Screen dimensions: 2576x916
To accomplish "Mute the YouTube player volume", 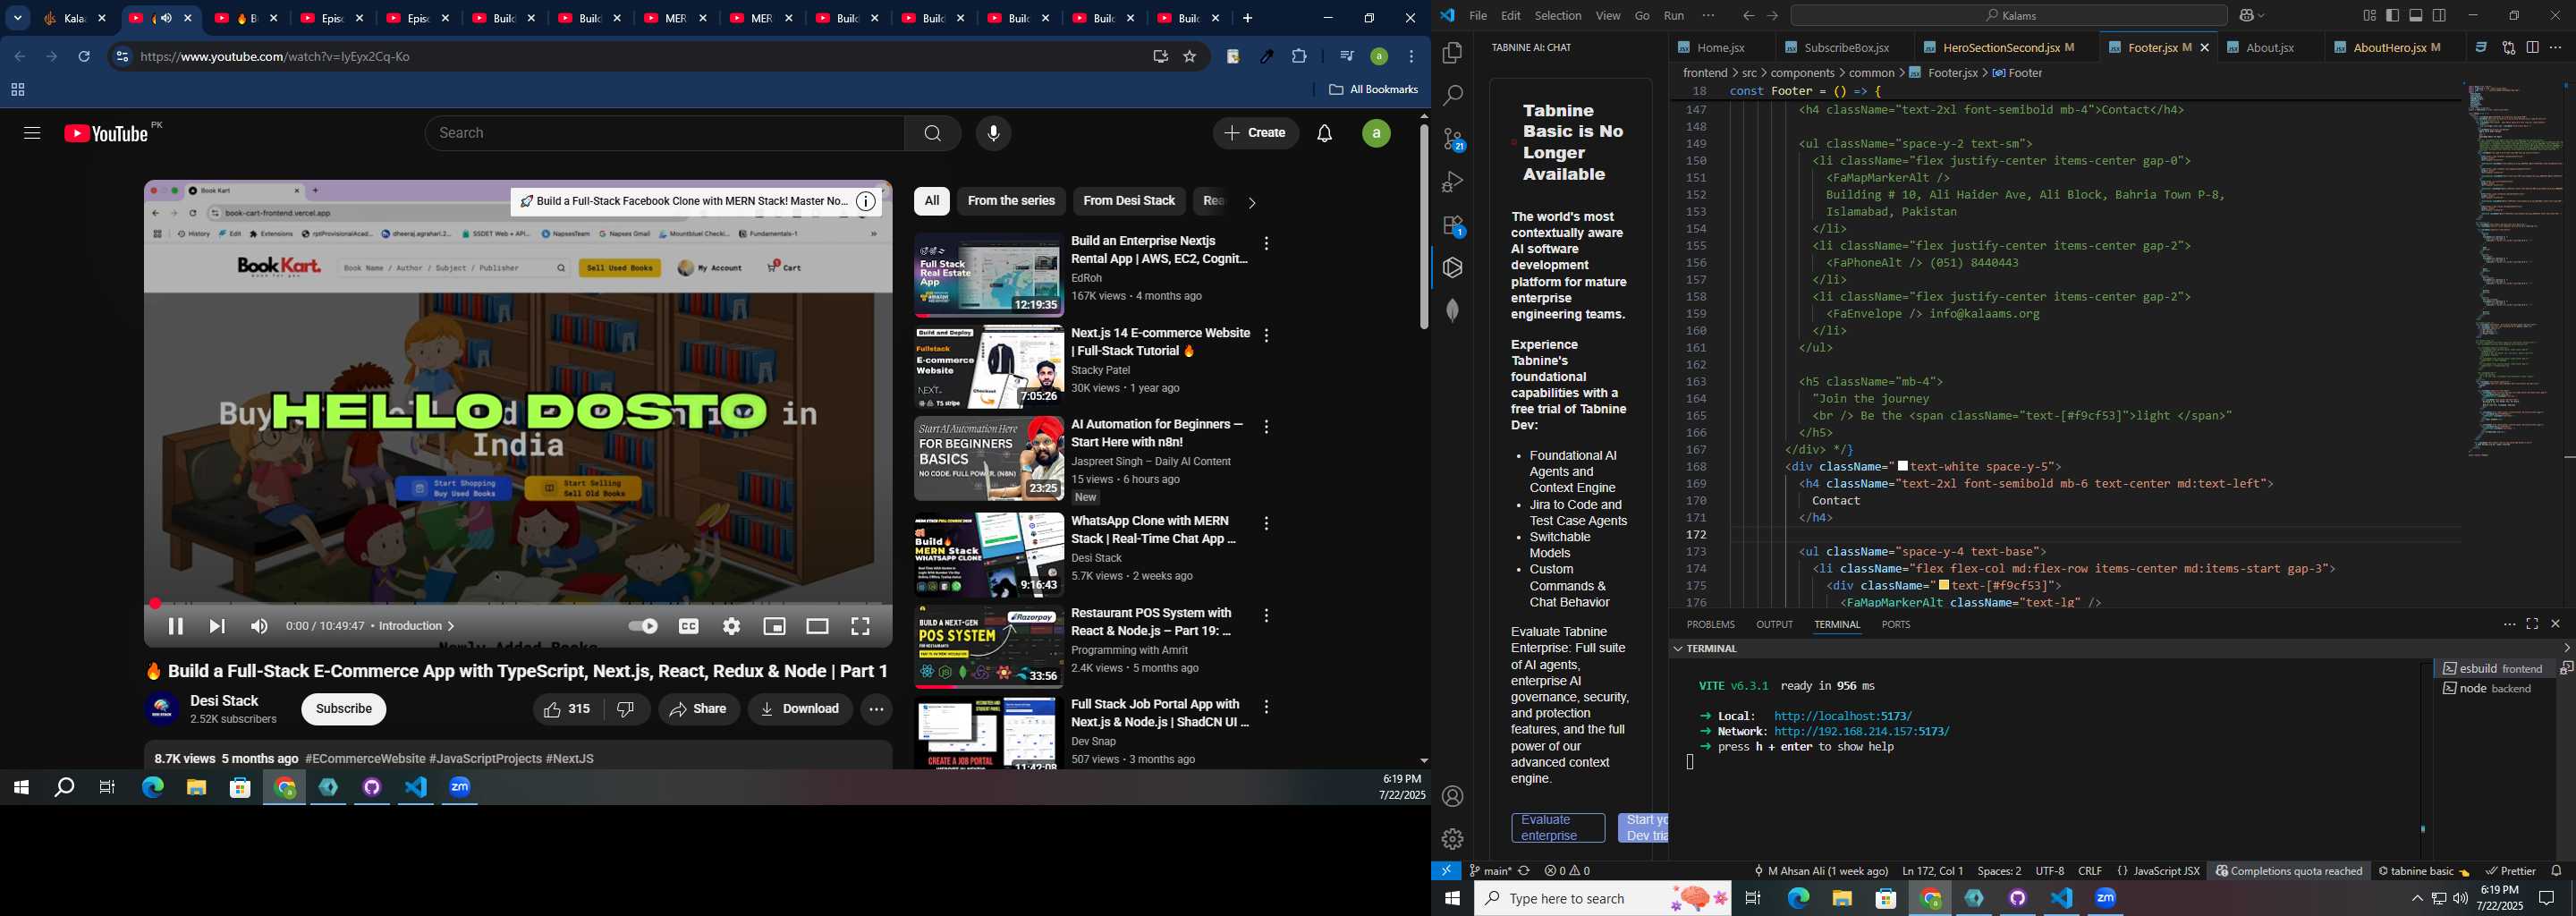I will [x=259, y=626].
